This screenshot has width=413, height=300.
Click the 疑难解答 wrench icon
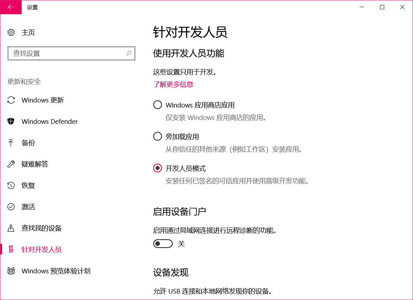click(11, 164)
